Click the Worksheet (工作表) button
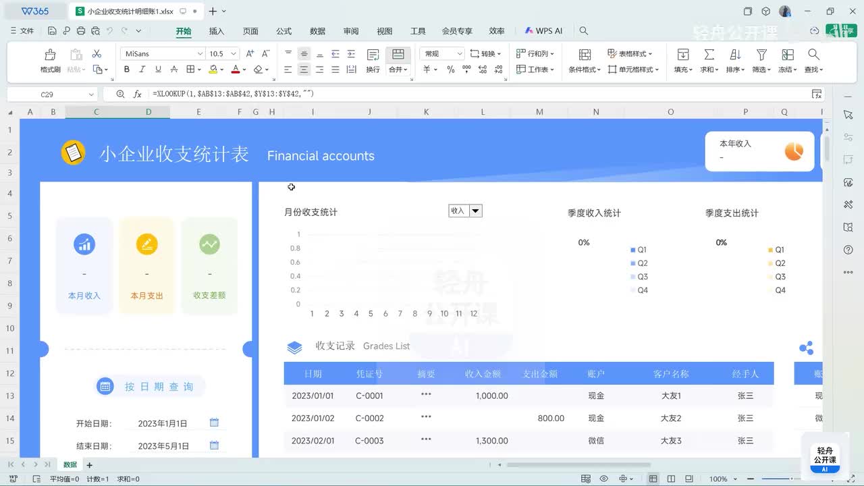 pyautogui.click(x=535, y=70)
